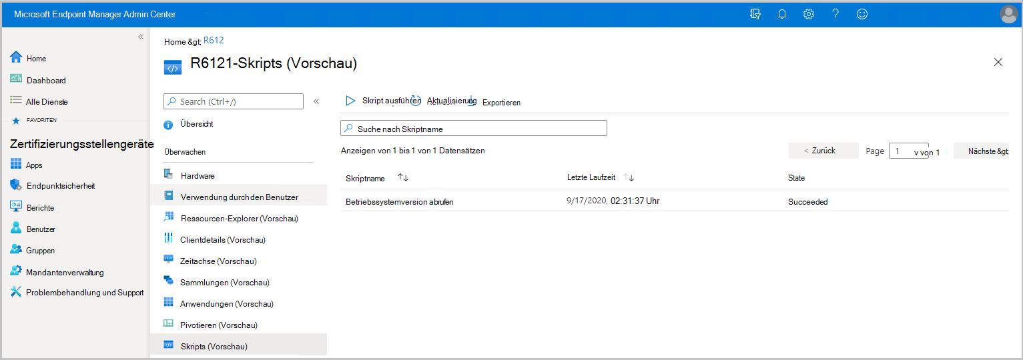Click the Verwendung durch den Benutzer icon
The height and width of the screenshot is (360, 1023).
pos(169,197)
